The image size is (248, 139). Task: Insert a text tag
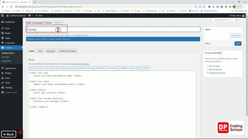31,68
